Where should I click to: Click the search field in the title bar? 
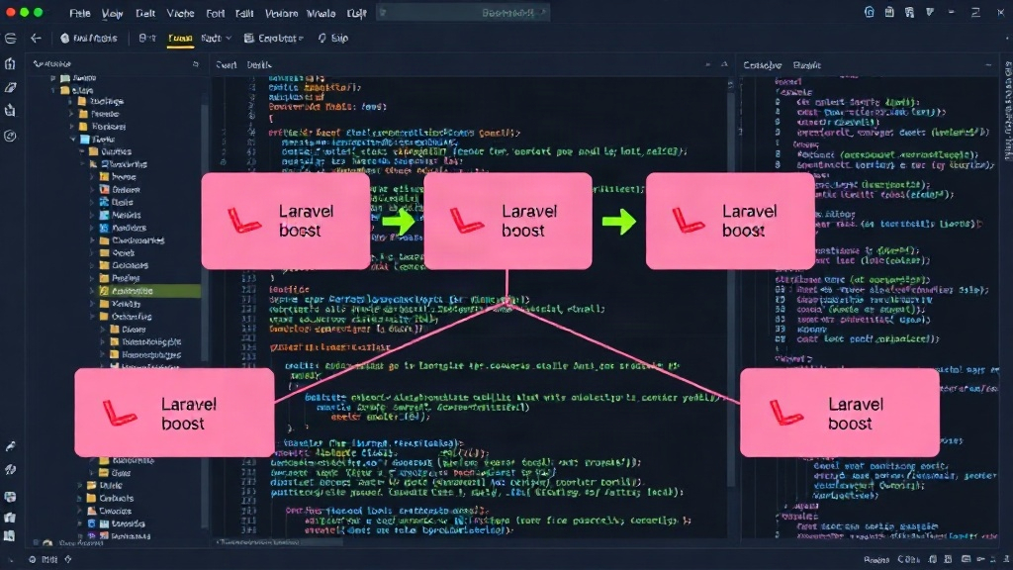[463, 12]
